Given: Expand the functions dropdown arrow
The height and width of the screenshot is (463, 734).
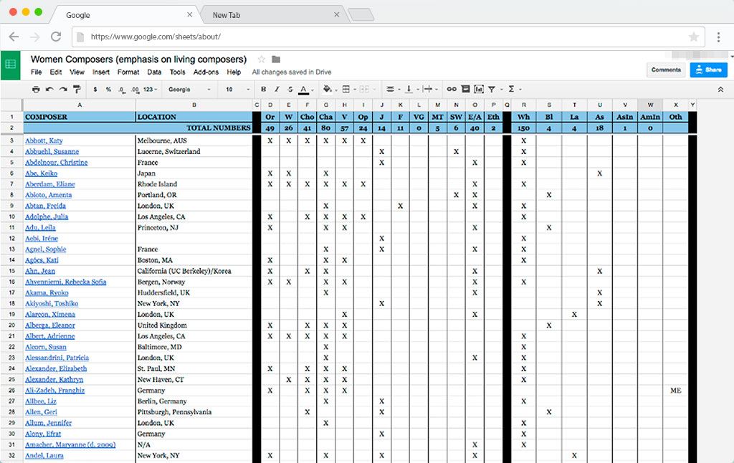Looking at the screenshot, I should coord(520,90).
